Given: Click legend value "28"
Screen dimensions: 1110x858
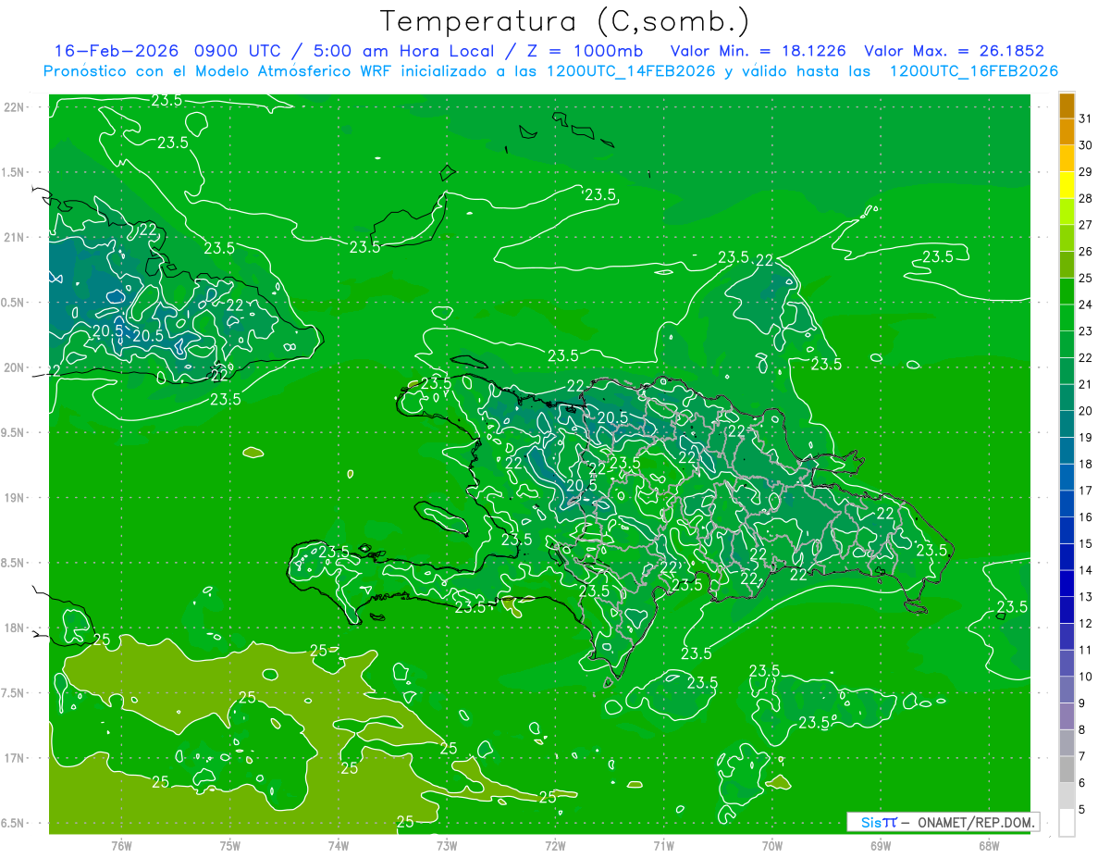Looking at the screenshot, I should [x=1086, y=198].
